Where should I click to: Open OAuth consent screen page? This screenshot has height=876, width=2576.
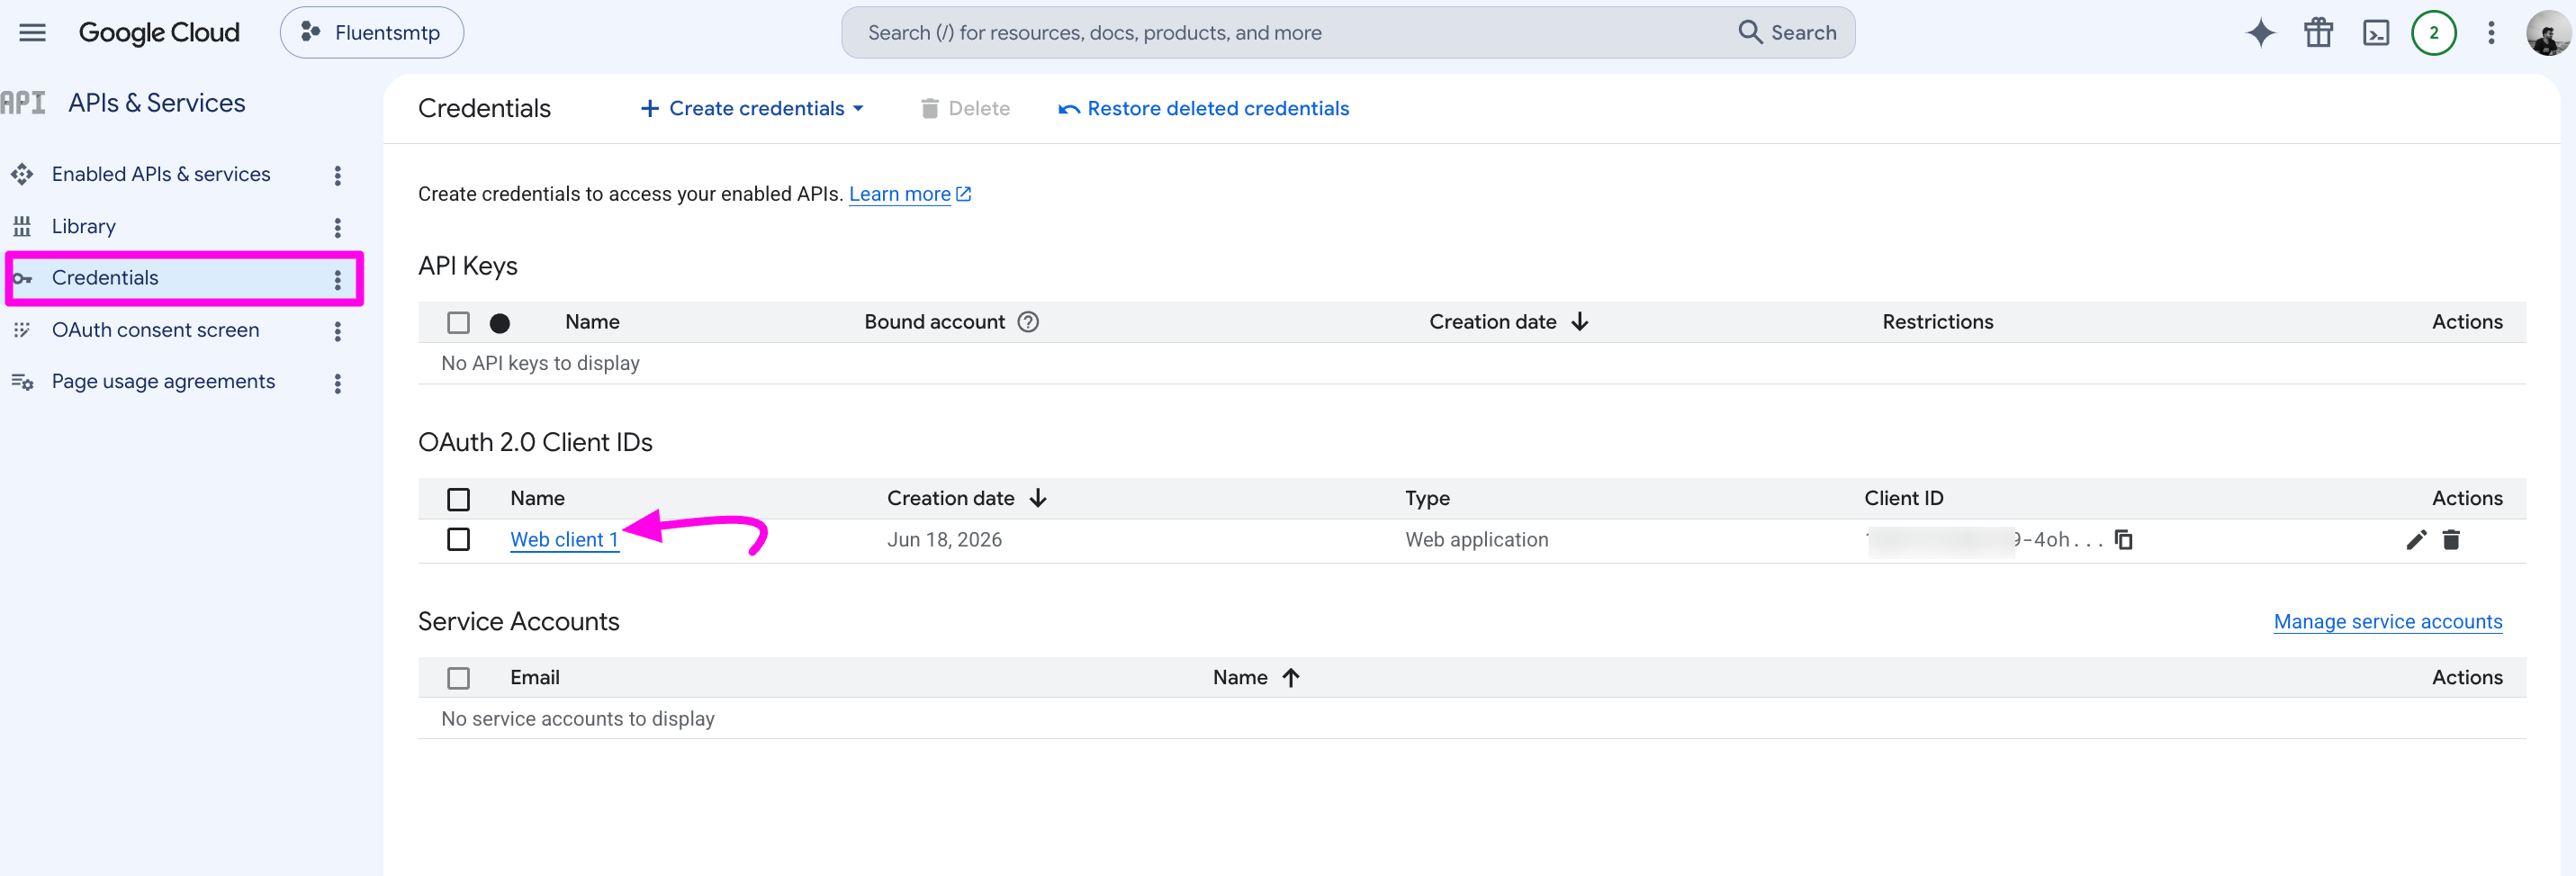(x=155, y=330)
